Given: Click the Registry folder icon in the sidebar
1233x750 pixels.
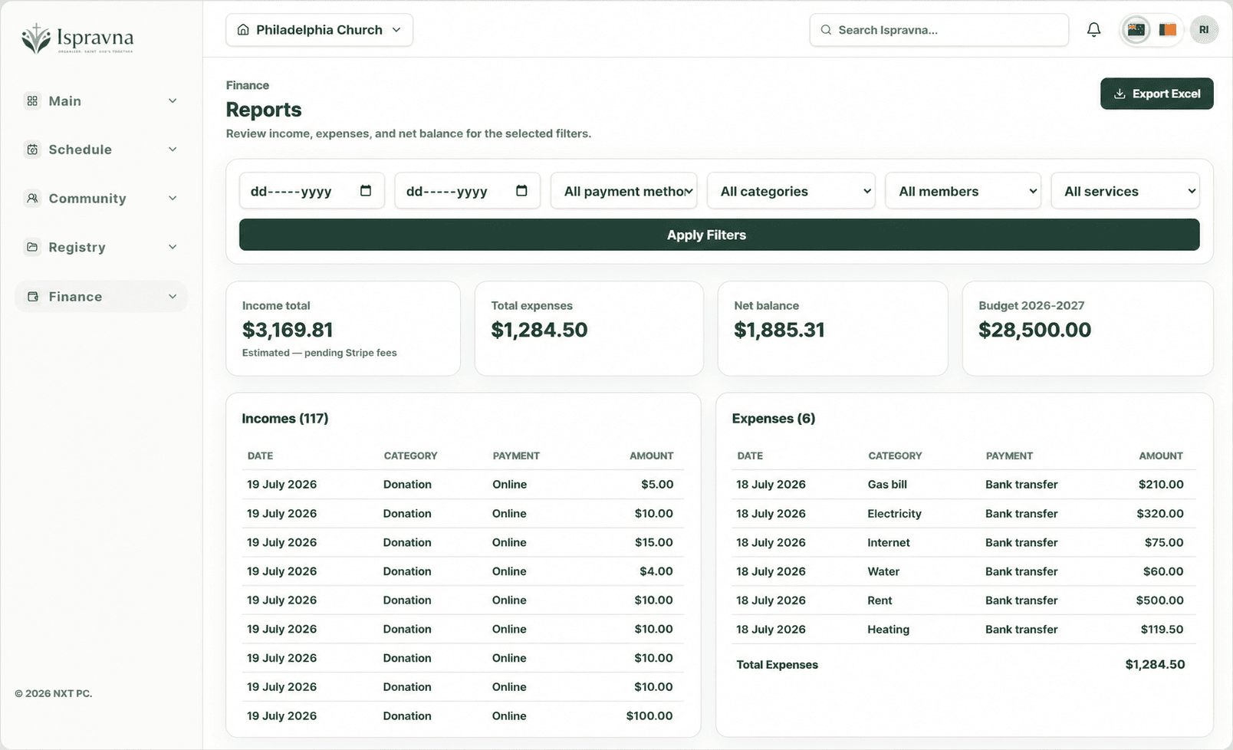Looking at the screenshot, I should pyautogui.click(x=32, y=247).
